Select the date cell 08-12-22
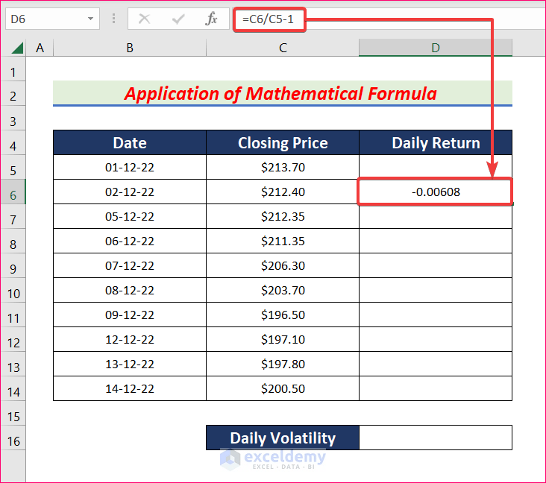The height and width of the screenshot is (483, 546). pos(130,290)
